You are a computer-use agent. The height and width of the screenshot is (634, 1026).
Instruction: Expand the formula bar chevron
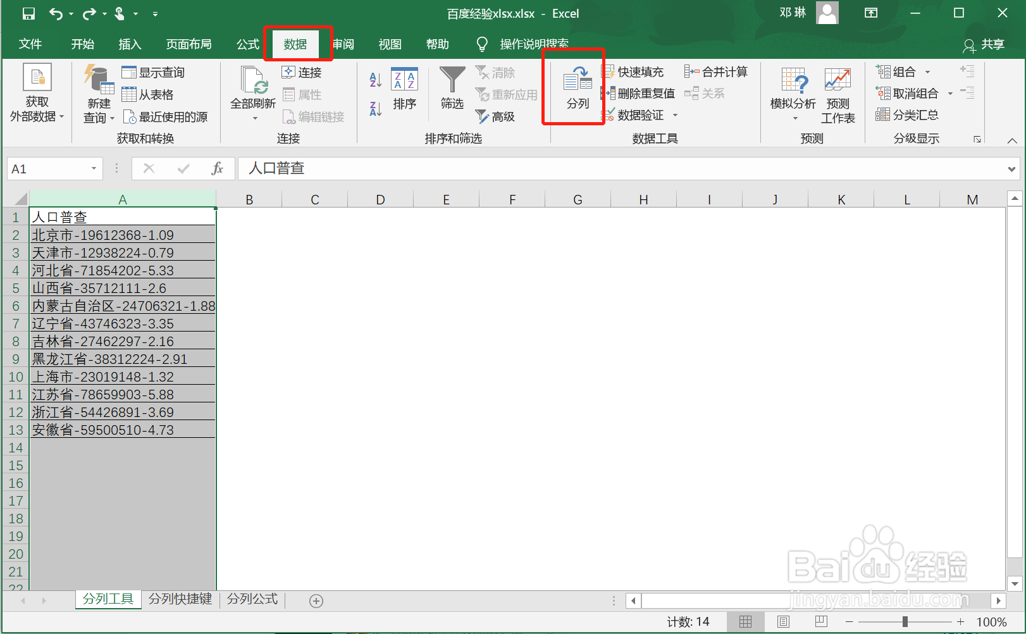click(1011, 169)
